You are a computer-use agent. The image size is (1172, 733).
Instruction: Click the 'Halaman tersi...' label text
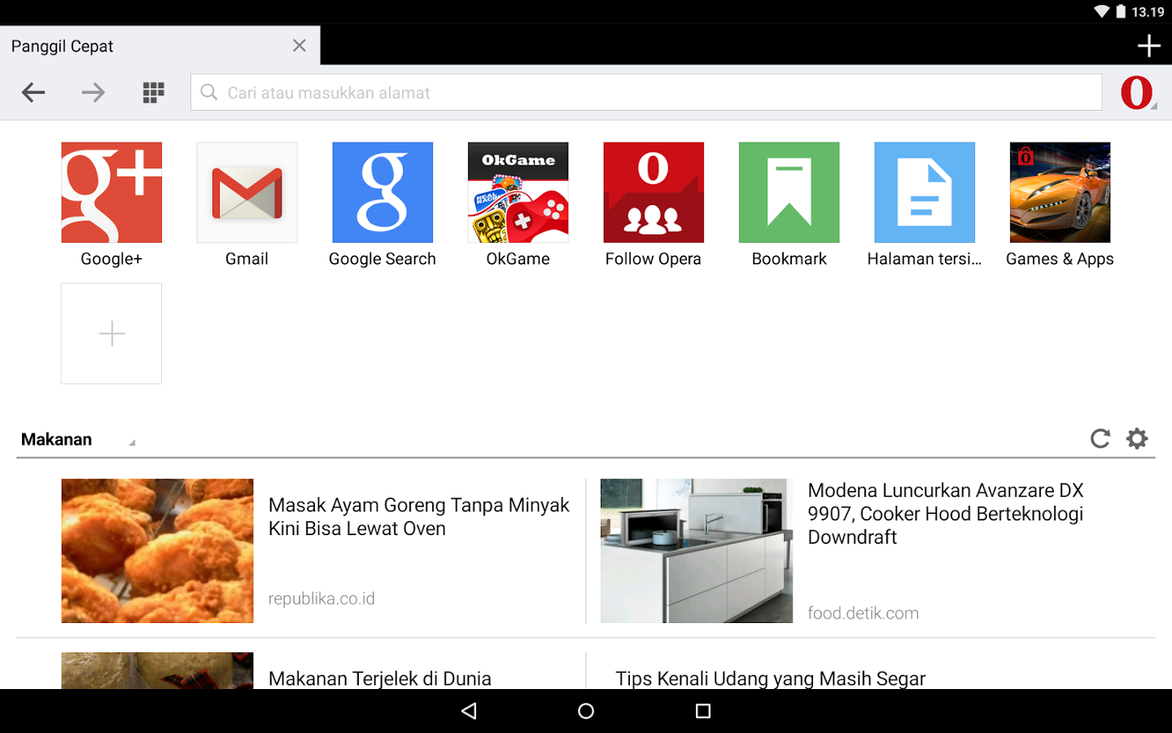click(x=925, y=259)
